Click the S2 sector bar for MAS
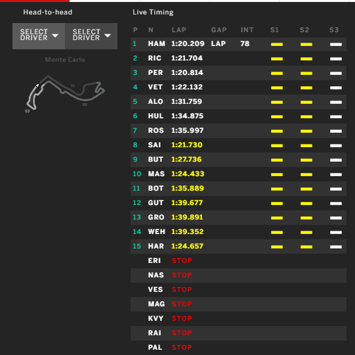 [306, 174]
